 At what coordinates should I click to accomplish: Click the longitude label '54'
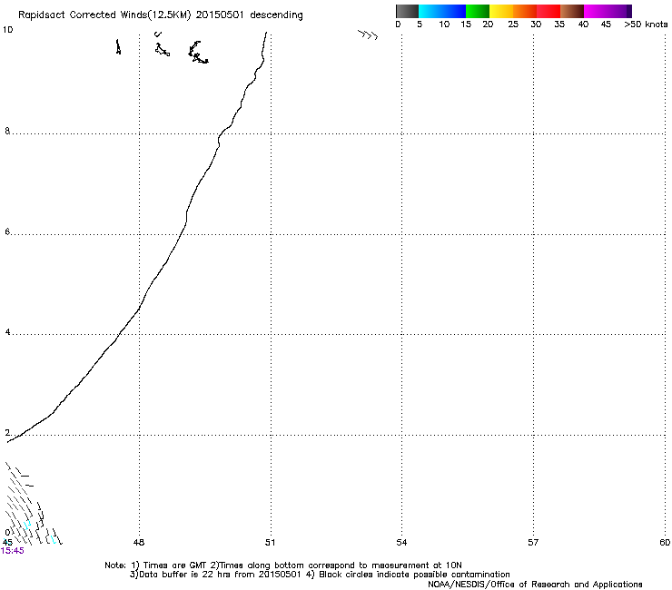(401, 543)
